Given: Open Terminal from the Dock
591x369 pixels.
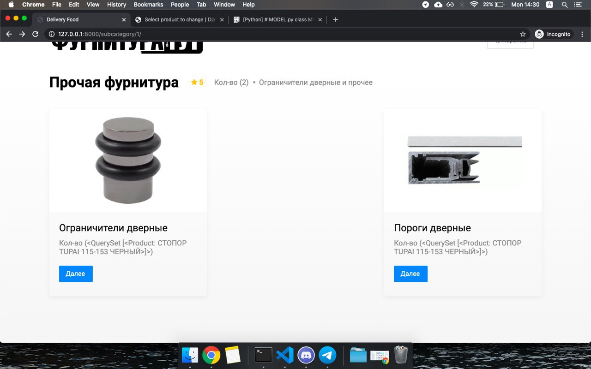Looking at the screenshot, I should [264, 355].
